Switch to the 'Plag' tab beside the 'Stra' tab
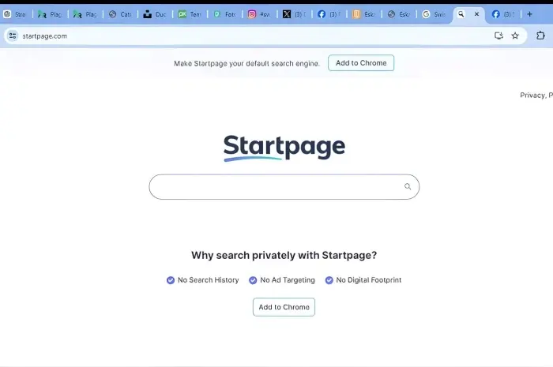Screen dimensions: 553x367 click(50, 14)
